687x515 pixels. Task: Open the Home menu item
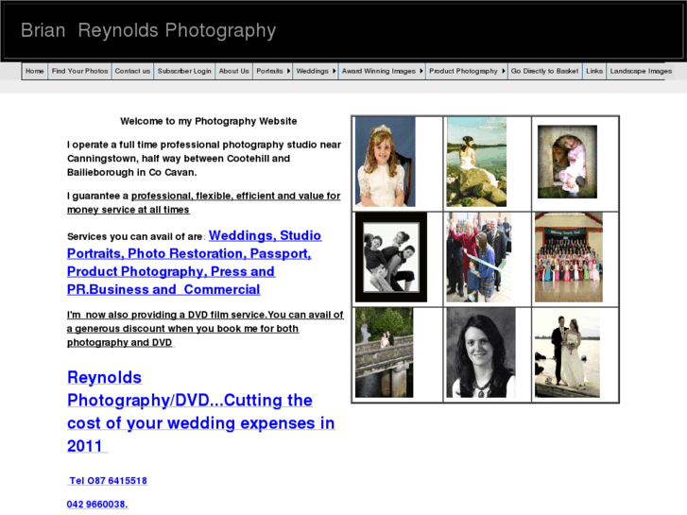point(35,71)
